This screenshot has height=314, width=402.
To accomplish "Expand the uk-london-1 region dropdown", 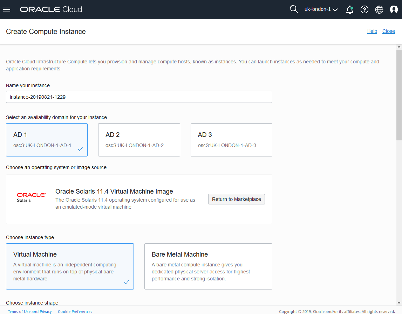I will coord(321,9).
